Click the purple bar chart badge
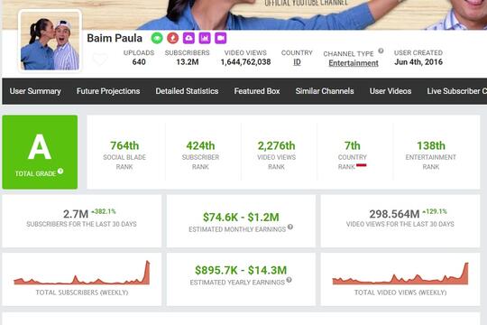This screenshot has height=325, width=487. coord(205,38)
